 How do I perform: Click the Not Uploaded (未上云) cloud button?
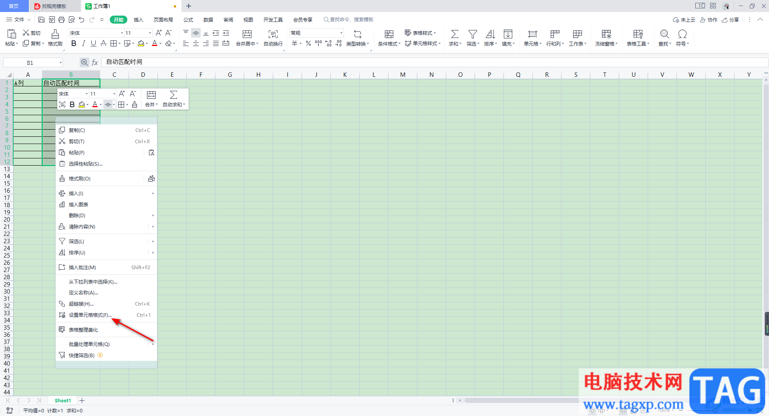[684, 20]
